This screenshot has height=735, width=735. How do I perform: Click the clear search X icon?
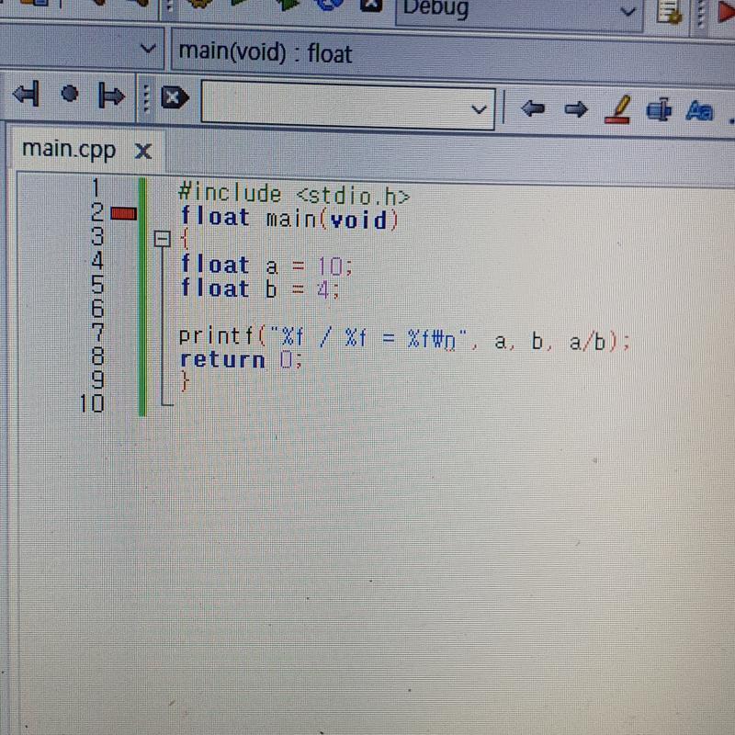[175, 98]
